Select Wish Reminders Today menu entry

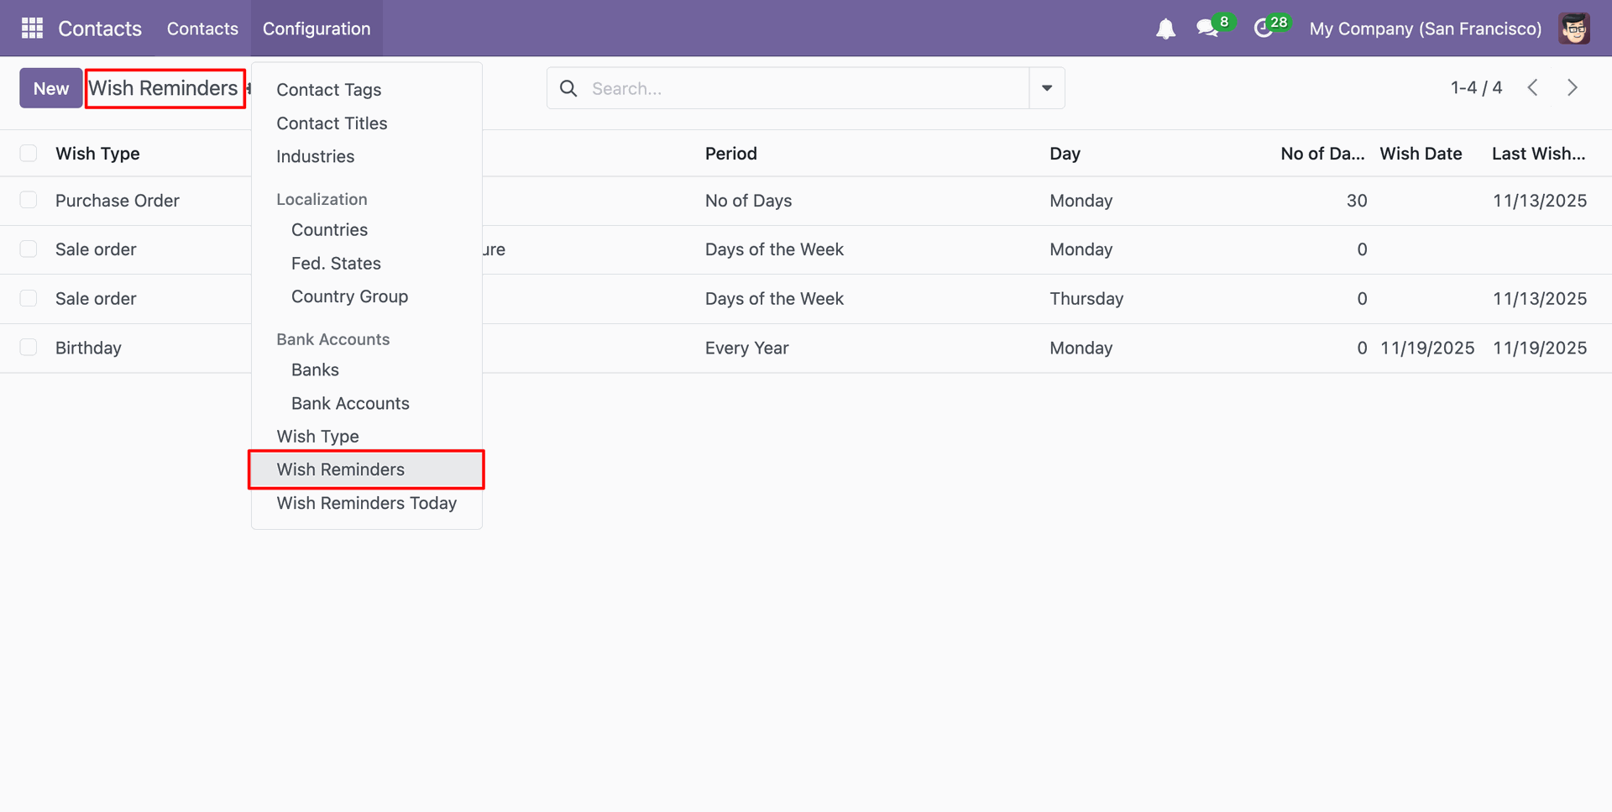tap(367, 503)
